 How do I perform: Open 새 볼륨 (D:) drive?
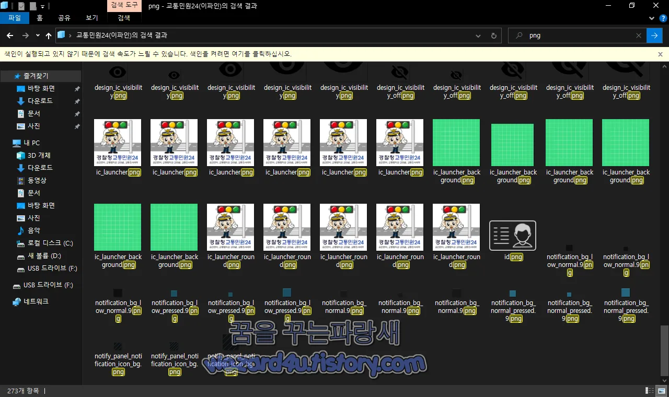point(44,255)
